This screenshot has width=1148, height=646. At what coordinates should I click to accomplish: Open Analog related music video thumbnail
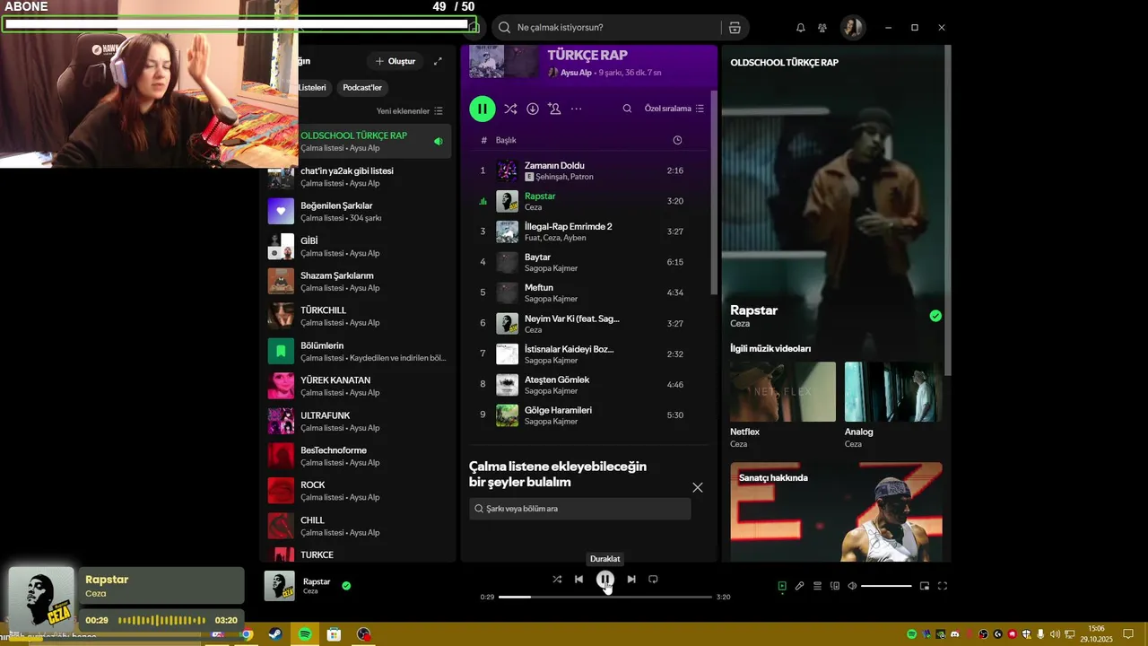(x=893, y=392)
